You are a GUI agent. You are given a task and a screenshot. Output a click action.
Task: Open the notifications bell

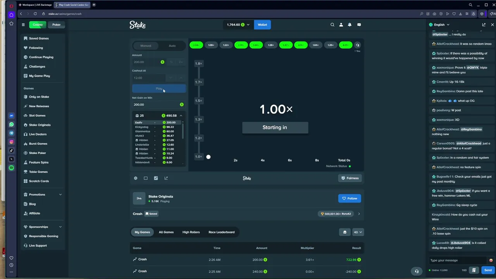coord(350,25)
